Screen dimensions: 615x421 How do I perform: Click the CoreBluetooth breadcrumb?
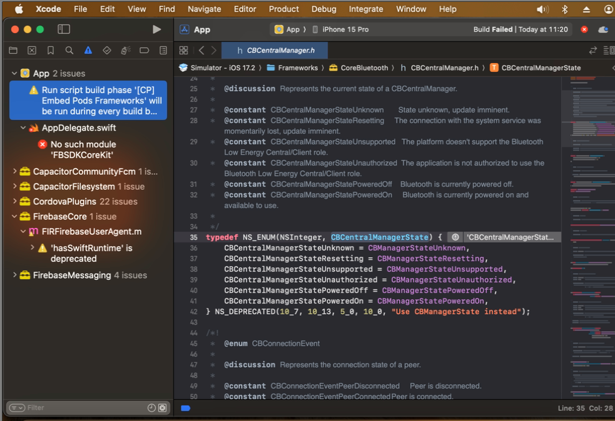tap(359, 67)
